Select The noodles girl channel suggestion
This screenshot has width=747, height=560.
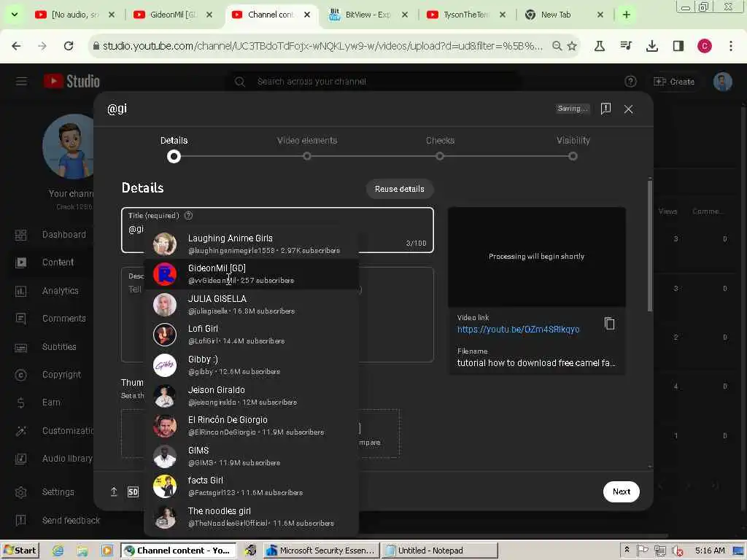(251, 516)
